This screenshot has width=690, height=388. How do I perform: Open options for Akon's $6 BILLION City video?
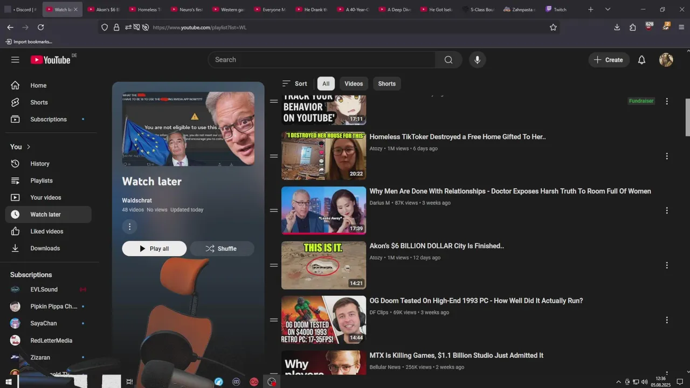pos(667,265)
